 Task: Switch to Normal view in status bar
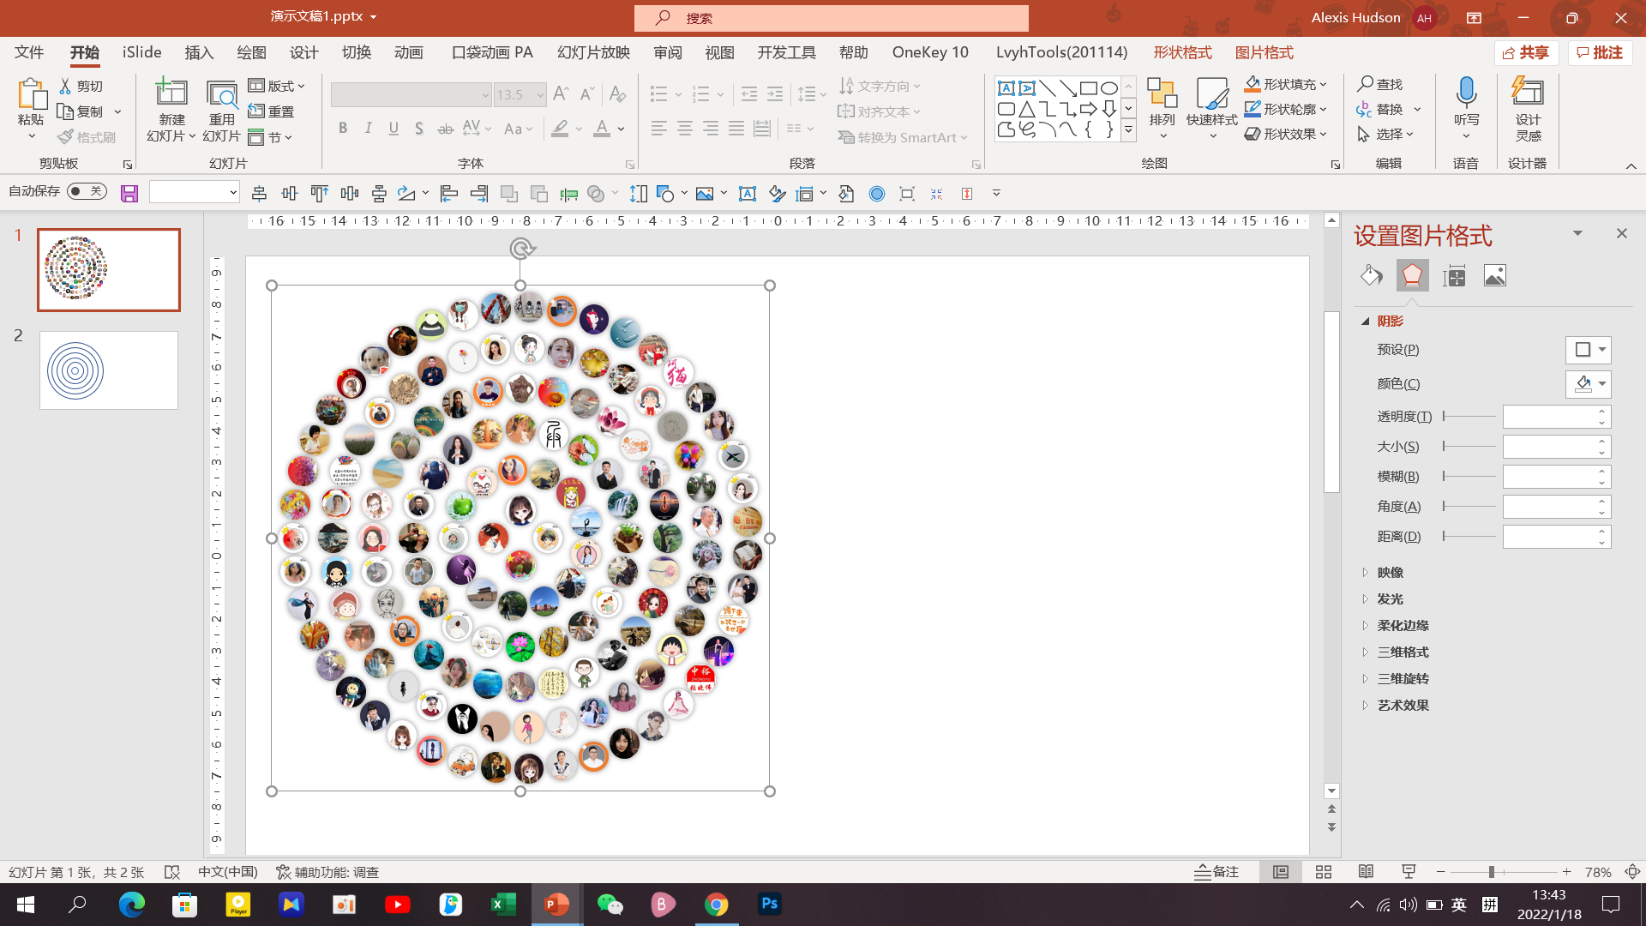pyautogui.click(x=1281, y=872)
